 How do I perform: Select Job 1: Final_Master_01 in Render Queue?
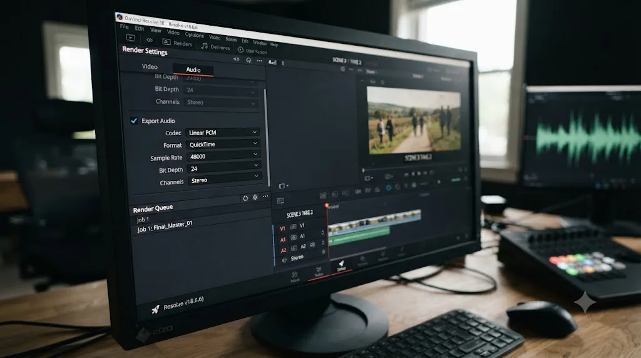[165, 227]
